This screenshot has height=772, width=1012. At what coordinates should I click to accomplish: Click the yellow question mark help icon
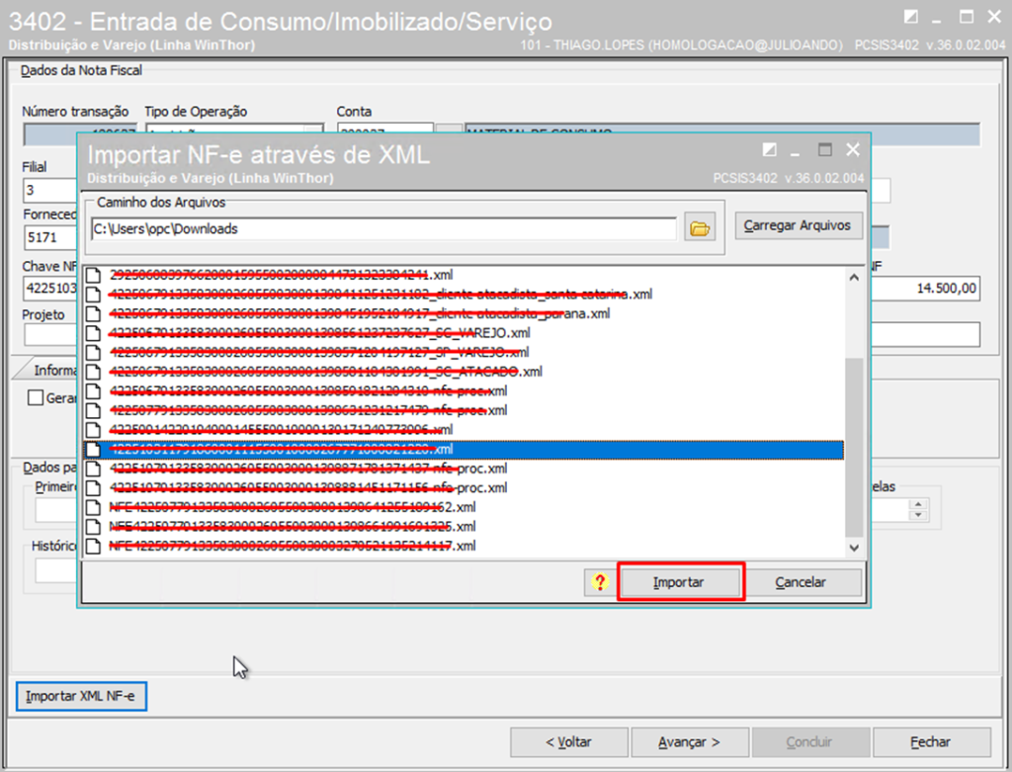[x=599, y=582]
